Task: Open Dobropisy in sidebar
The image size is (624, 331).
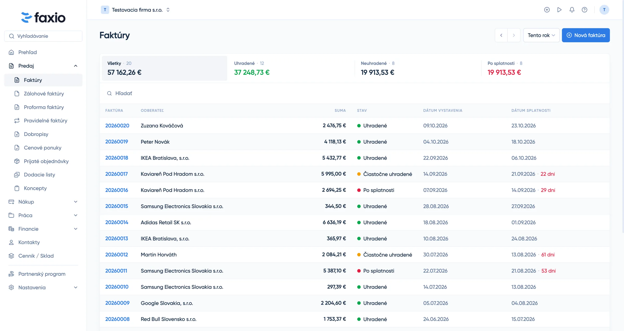Action: pos(43,134)
